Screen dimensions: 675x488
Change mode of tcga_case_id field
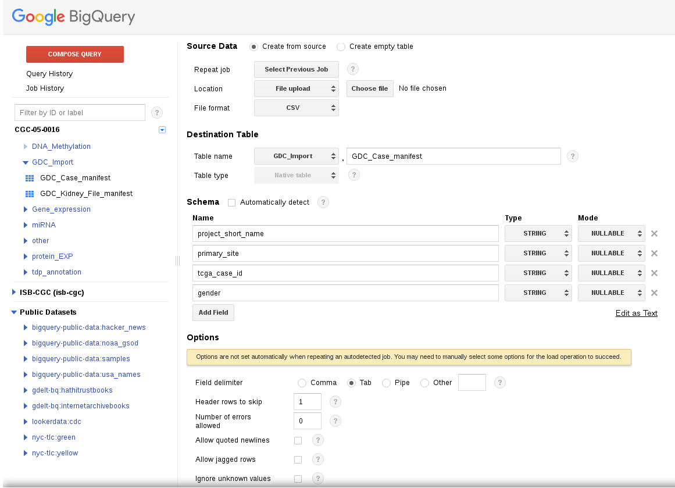[x=611, y=273]
